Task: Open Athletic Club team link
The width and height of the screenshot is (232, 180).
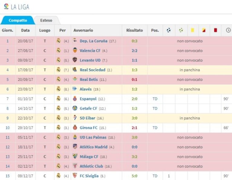Action: tap(91, 166)
